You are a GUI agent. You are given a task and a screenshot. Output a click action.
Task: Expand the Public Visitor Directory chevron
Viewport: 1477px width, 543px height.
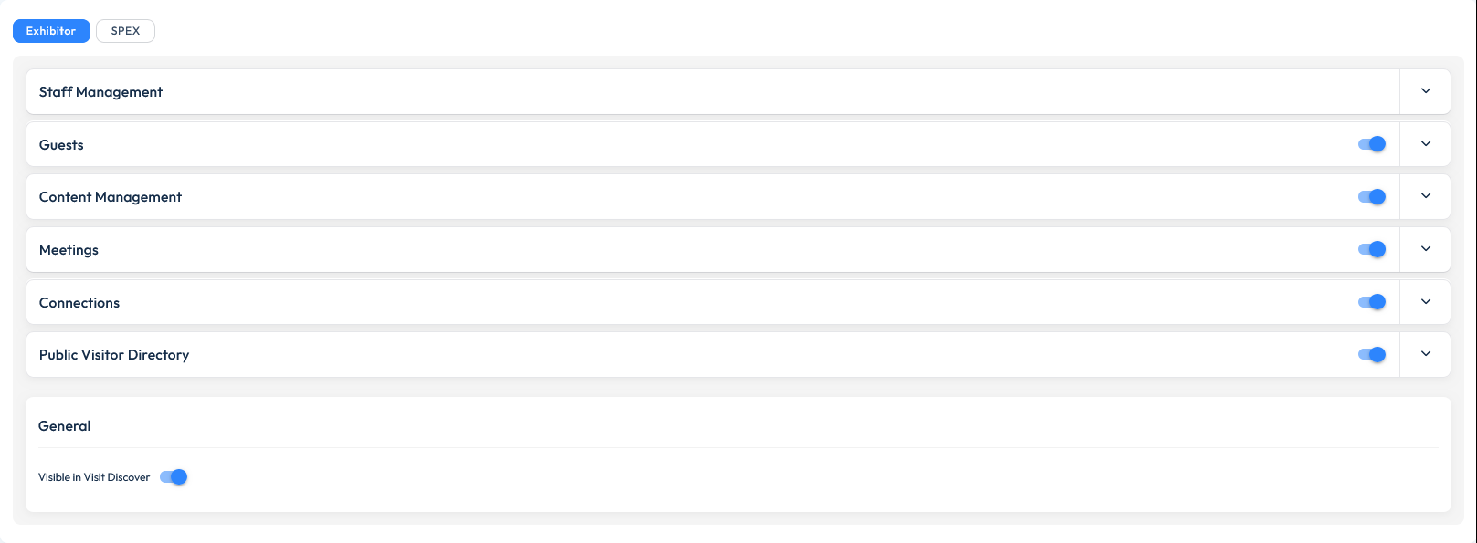point(1425,354)
